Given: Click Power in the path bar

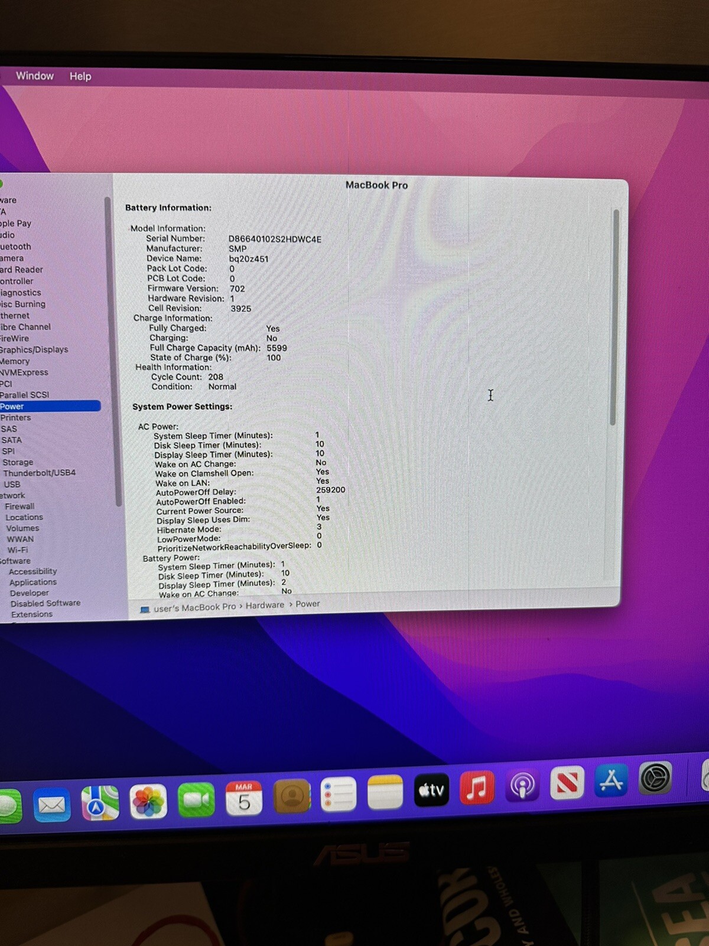Looking at the screenshot, I should (x=308, y=604).
